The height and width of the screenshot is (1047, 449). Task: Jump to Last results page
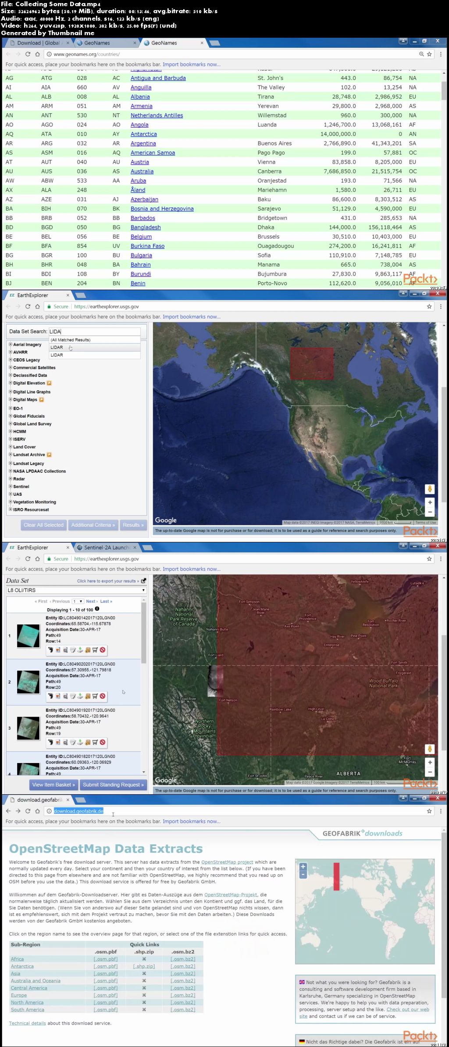pyautogui.click(x=106, y=601)
